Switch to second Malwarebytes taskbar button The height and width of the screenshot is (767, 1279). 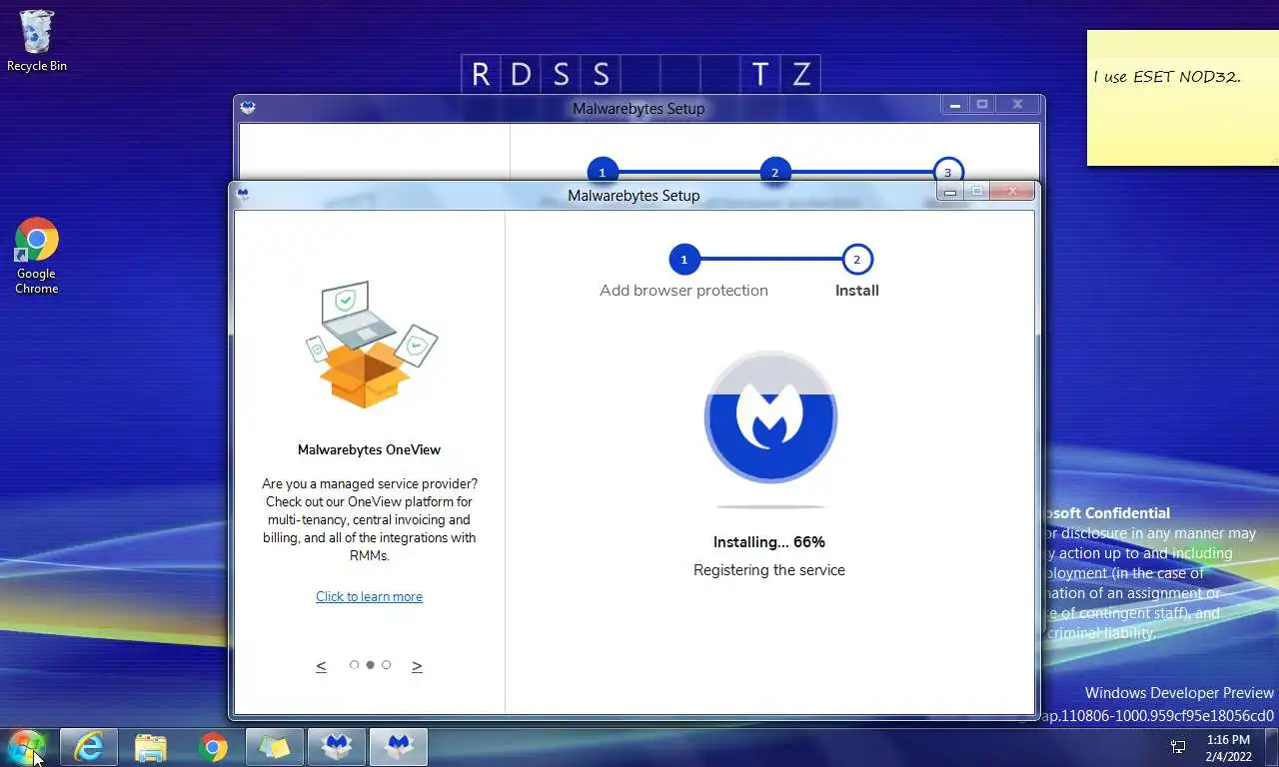[399, 747]
